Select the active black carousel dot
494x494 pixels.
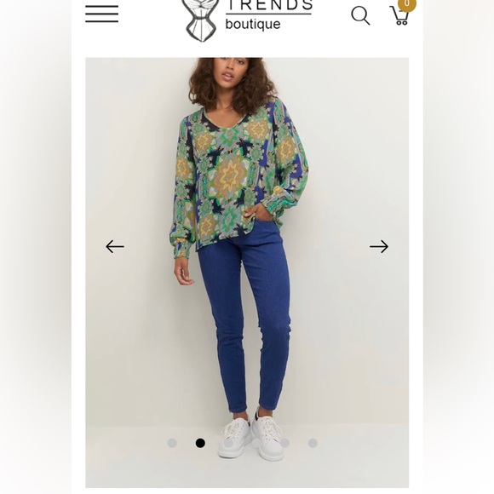(200, 443)
